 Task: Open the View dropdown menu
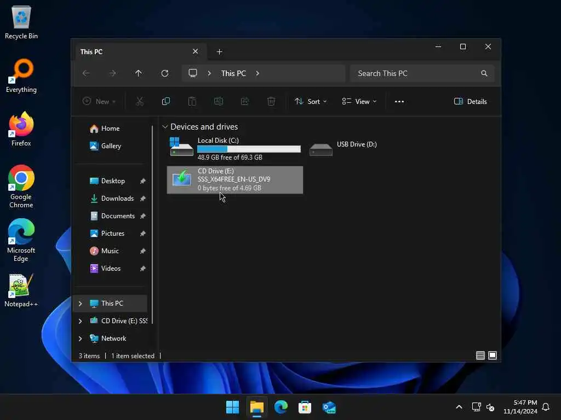pyautogui.click(x=359, y=101)
